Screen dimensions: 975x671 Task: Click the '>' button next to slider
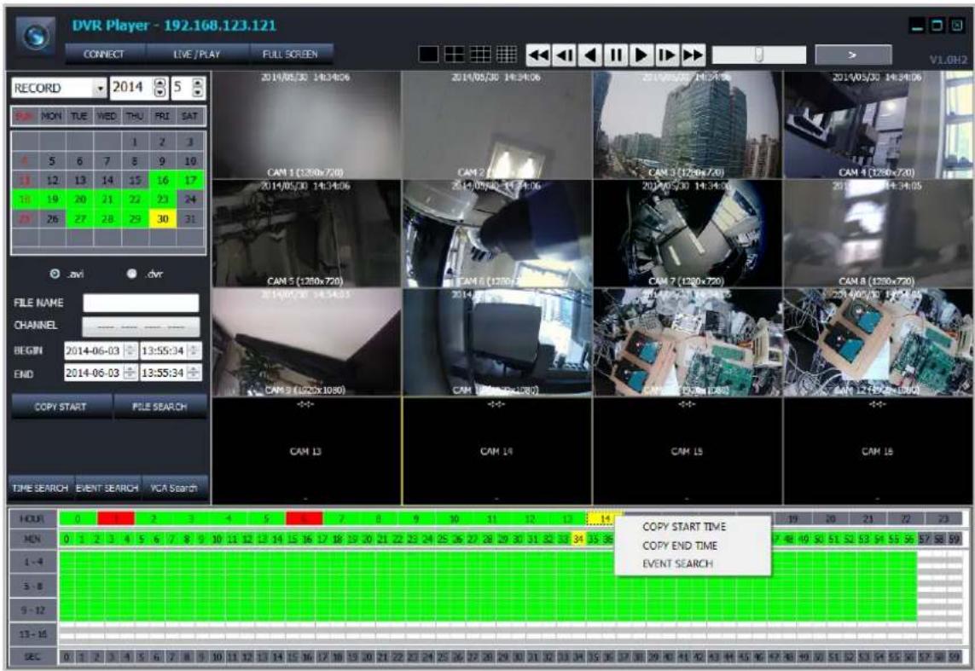coord(853,55)
